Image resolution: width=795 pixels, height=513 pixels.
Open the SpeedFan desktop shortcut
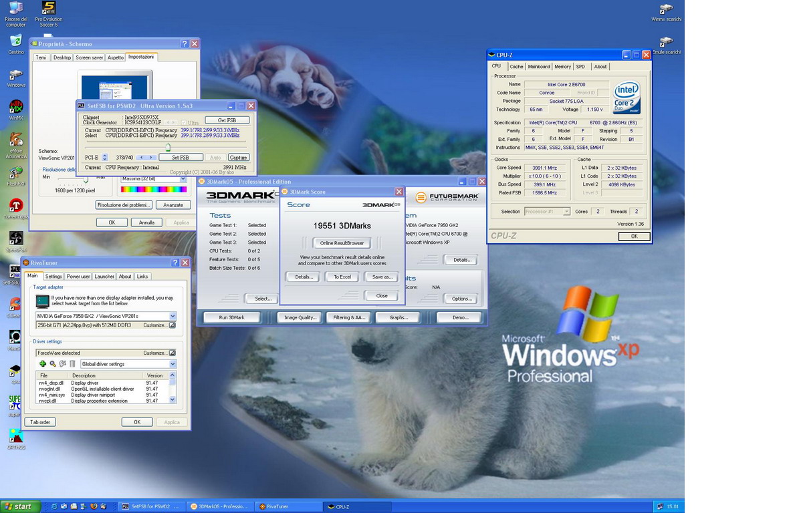[16, 242]
